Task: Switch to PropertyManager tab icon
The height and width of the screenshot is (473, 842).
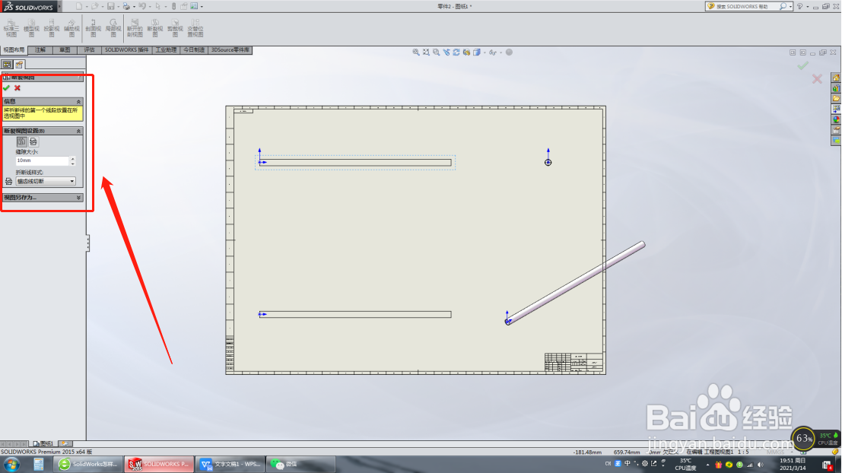Action: click(x=19, y=65)
